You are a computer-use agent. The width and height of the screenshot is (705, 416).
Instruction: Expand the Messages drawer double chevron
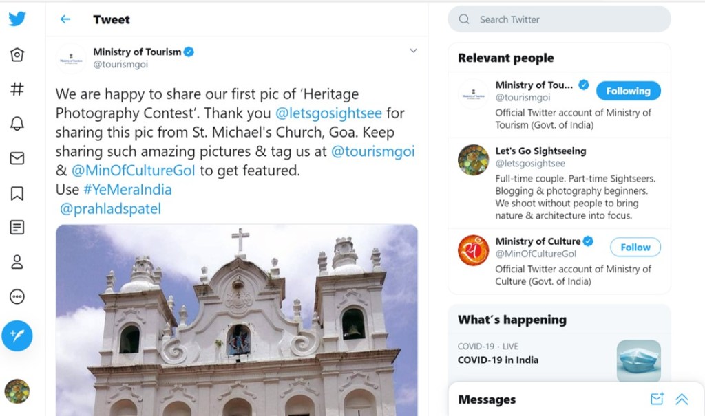pos(682,399)
